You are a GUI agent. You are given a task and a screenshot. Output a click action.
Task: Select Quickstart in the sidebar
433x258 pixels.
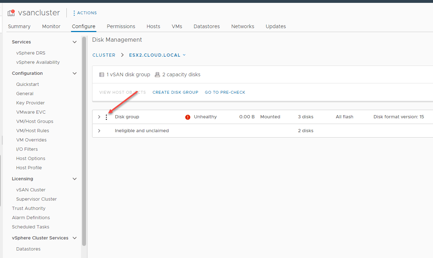[x=27, y=84]
